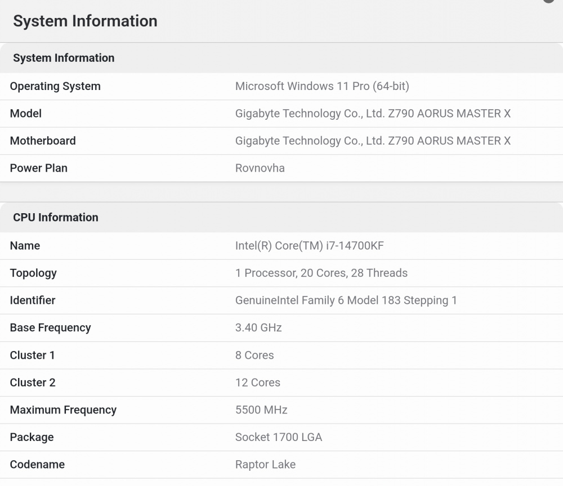Click the 'Base Frequency' label
Viewport: 563px width, 486px height.
(x=50, y=327)
